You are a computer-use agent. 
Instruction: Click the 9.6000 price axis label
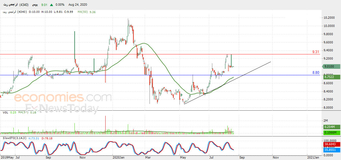pos(328,42)
